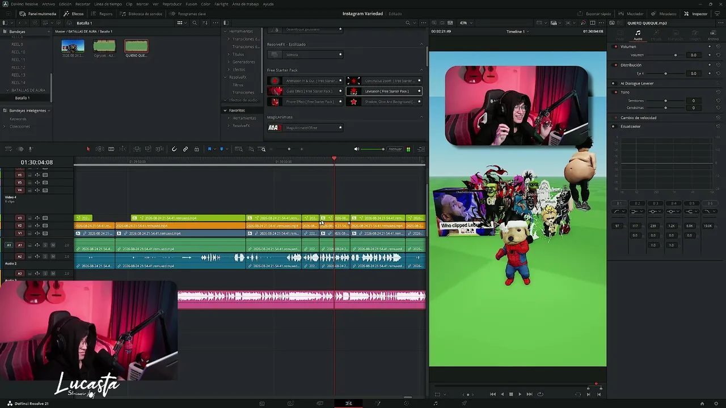This screenshot has width=726, height=408.
Task: Open the Fairlight page music note icon
Action: [x=436, y=403]
